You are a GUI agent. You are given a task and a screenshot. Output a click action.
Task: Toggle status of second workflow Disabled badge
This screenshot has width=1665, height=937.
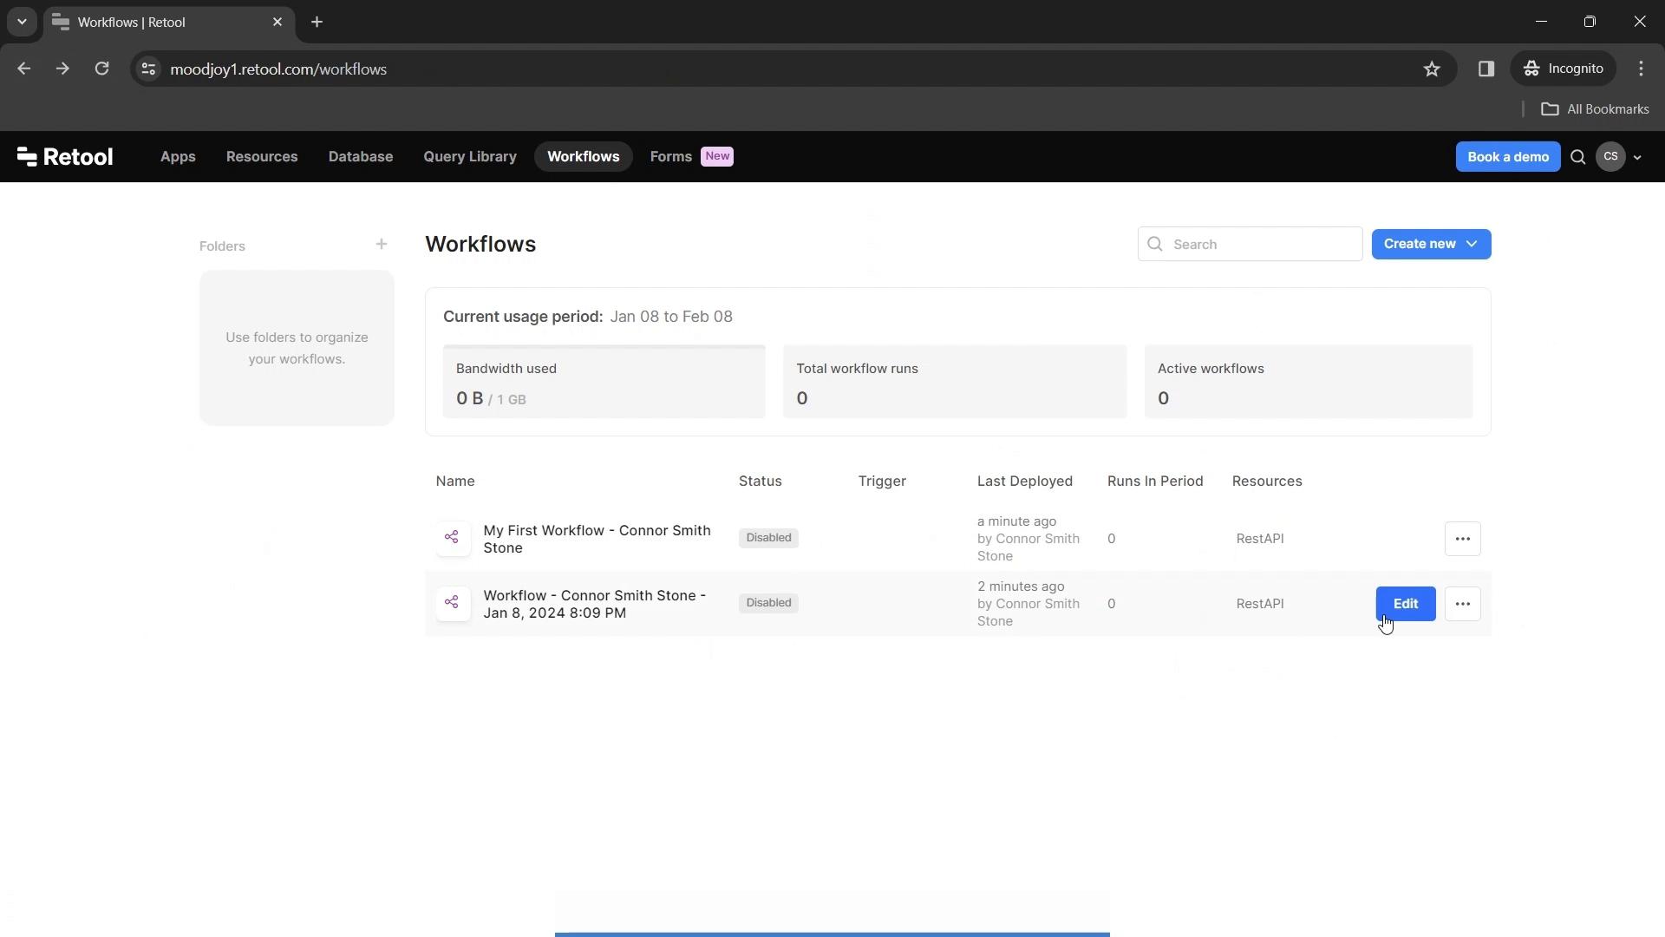(x=768, y=603)
